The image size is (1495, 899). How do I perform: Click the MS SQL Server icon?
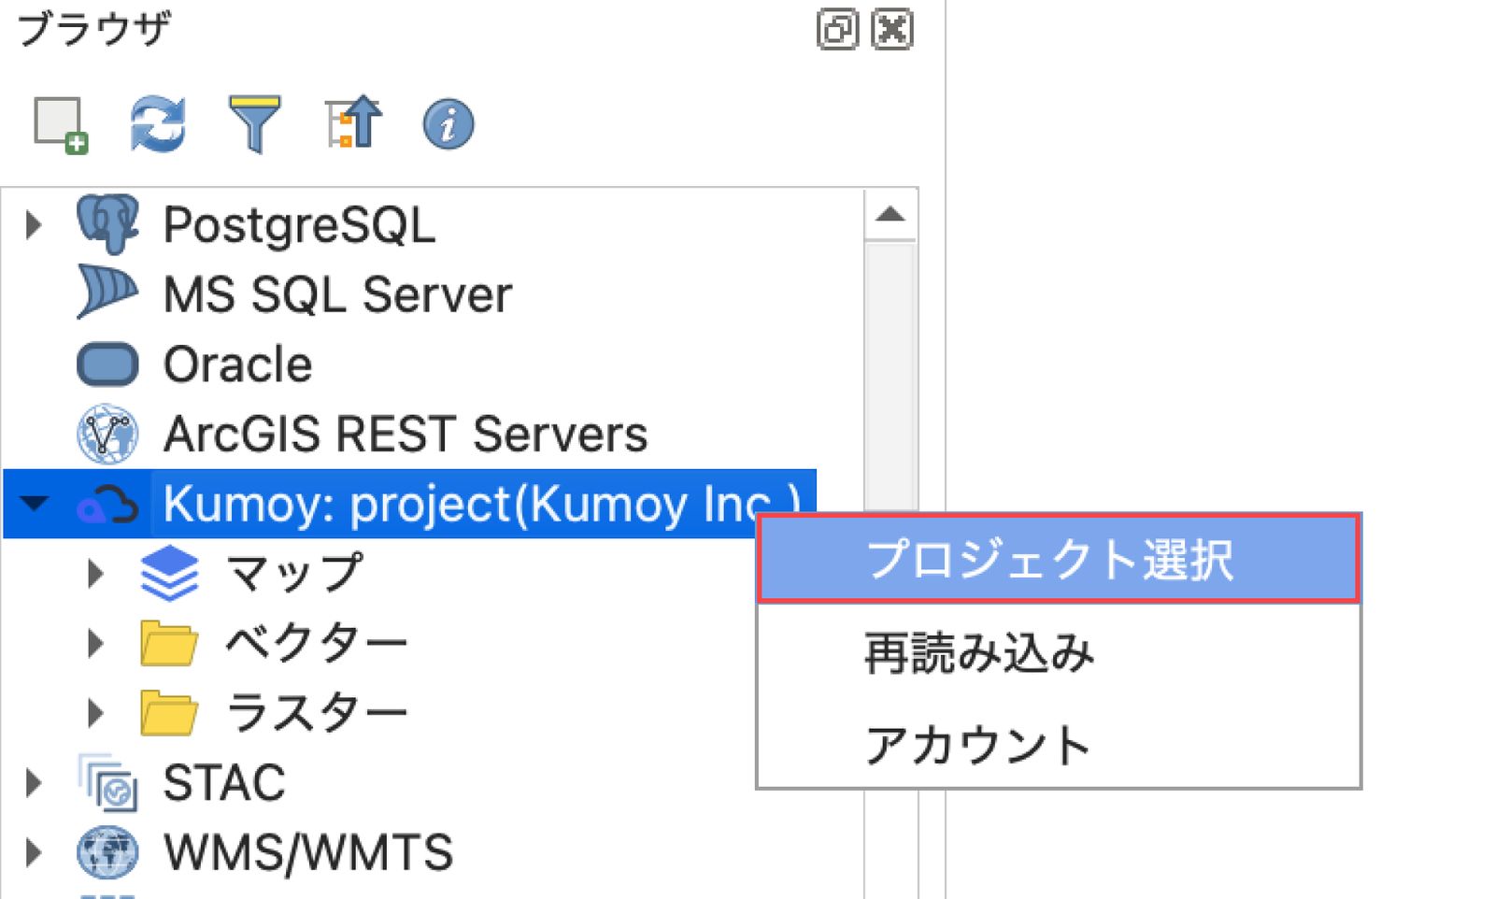pos(107,292)
